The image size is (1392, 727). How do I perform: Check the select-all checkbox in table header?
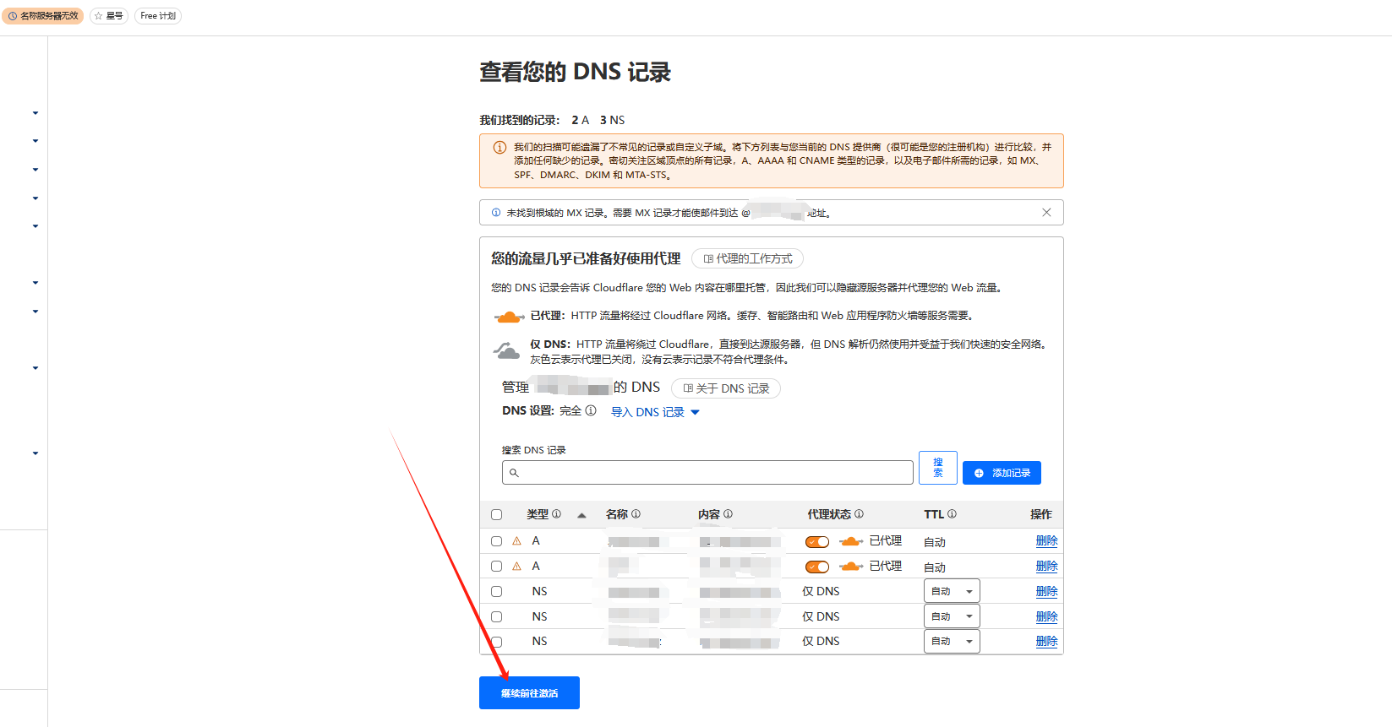[x=496, y=515]
